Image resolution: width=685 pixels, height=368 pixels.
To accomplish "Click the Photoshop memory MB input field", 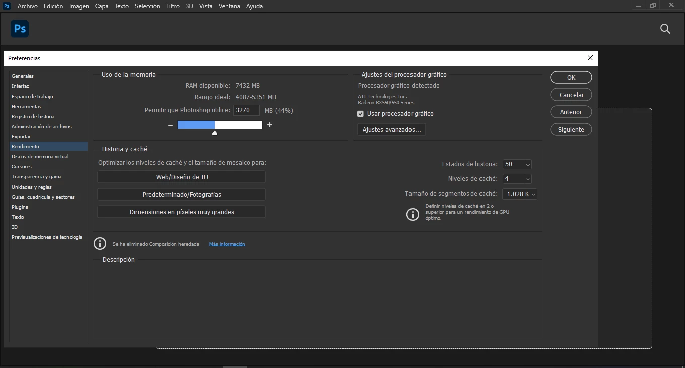I will (x=247, y=110).
